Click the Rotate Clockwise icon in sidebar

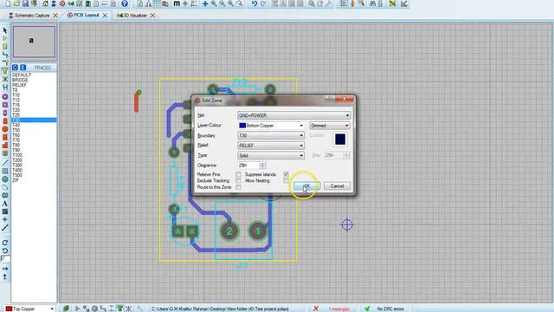click(x=4, y=243)
